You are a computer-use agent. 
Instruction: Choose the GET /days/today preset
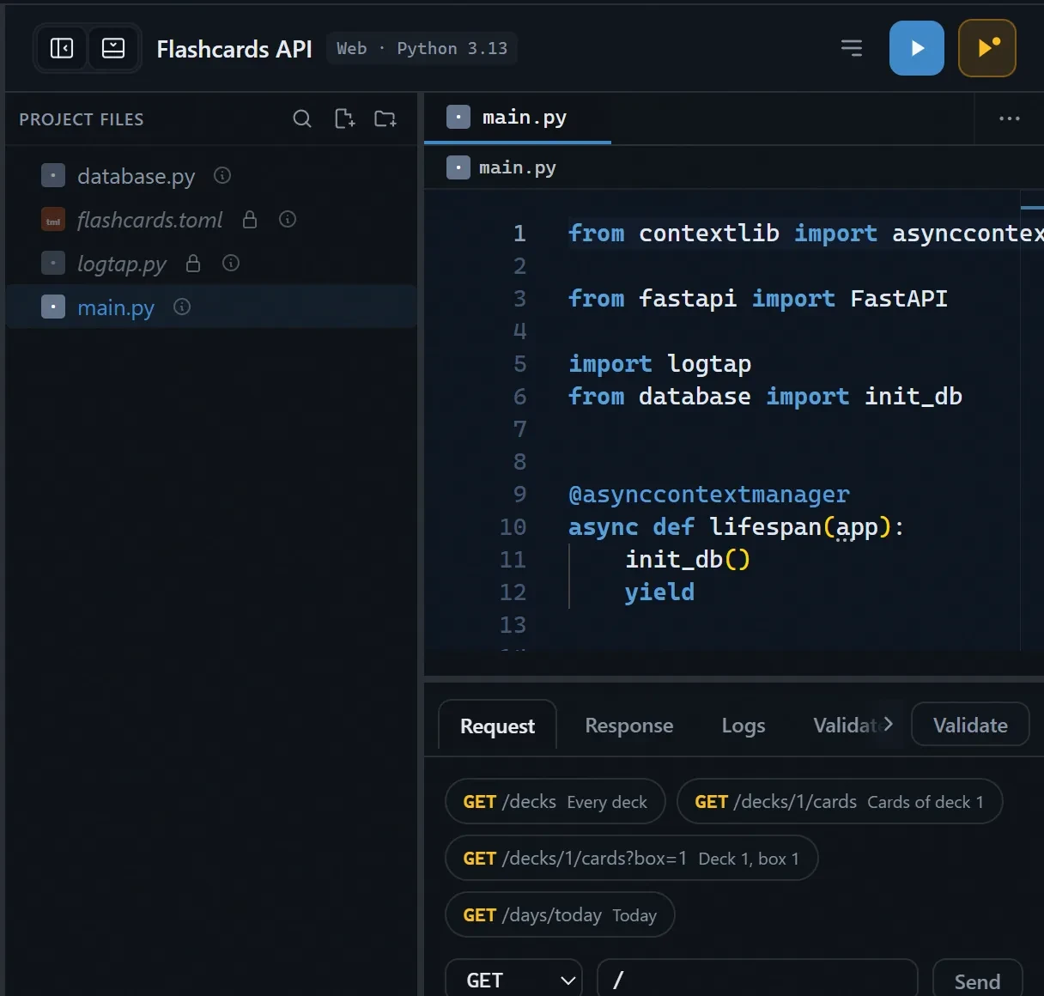pos(560,914)
